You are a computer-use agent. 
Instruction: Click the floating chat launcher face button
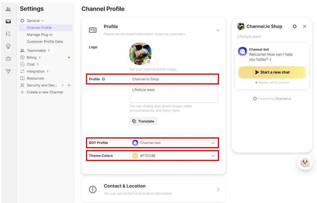[x=305, y=162]
